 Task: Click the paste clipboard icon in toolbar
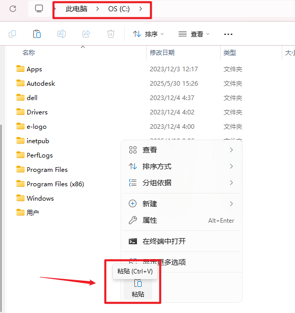coord(37,34)
